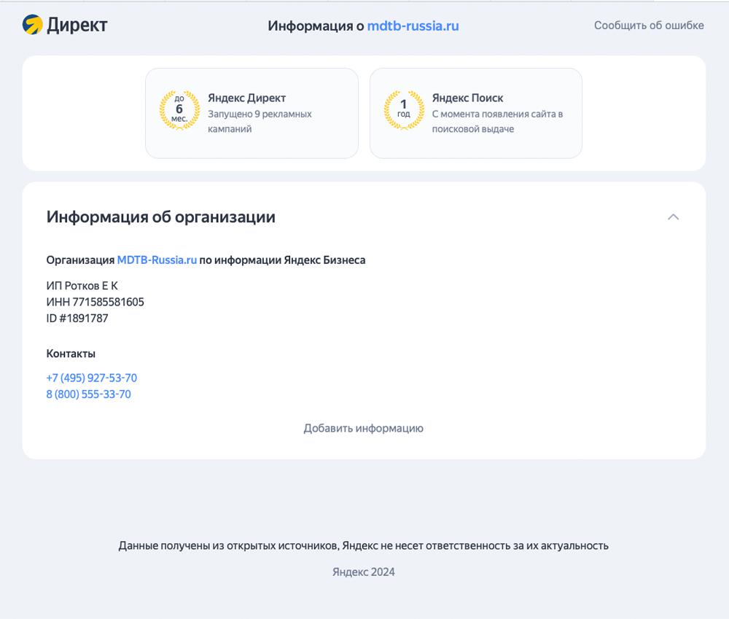Call phone 8 (800) 555-33-70
This screenshot has height=619, width=729.
point(88,394)
